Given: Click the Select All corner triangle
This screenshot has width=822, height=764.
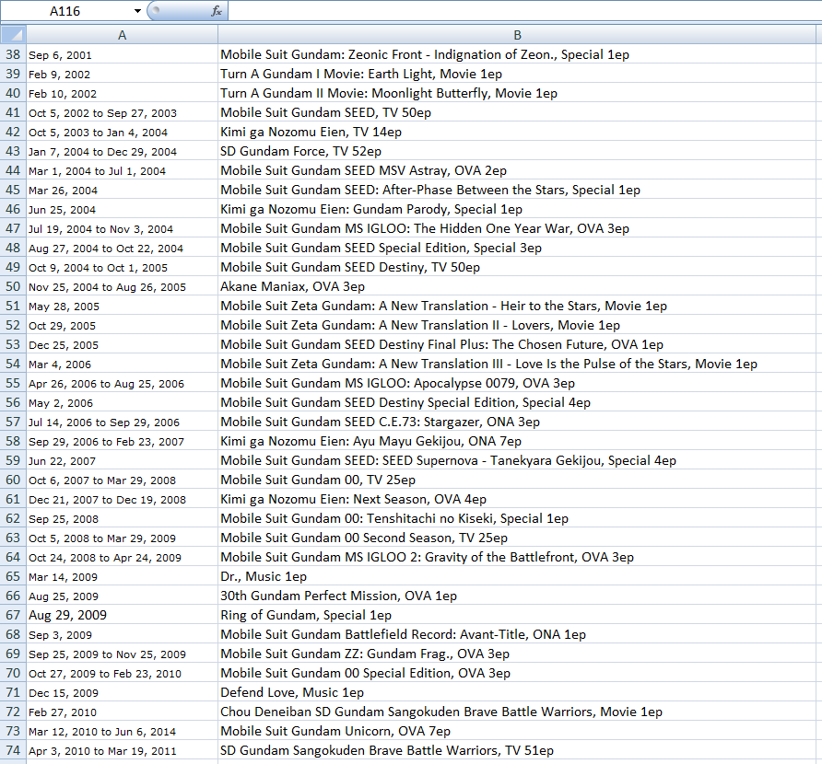Looking at the screenshot, I should tap(13, 35).
